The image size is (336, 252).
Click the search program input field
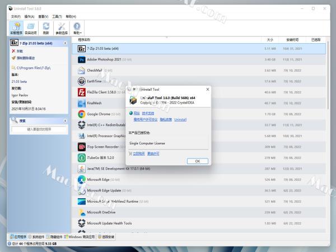tap(39, 129)
